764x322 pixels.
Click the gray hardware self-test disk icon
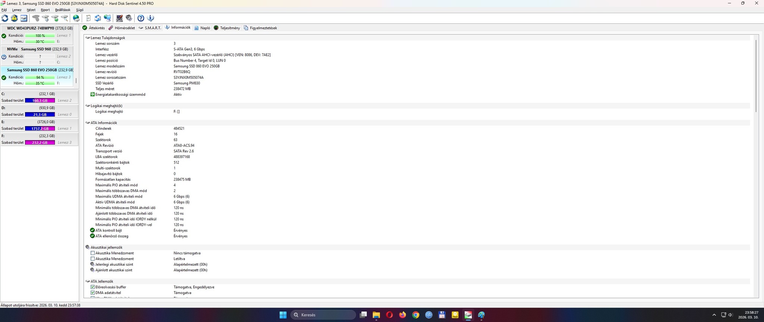(x=36, y=18)
